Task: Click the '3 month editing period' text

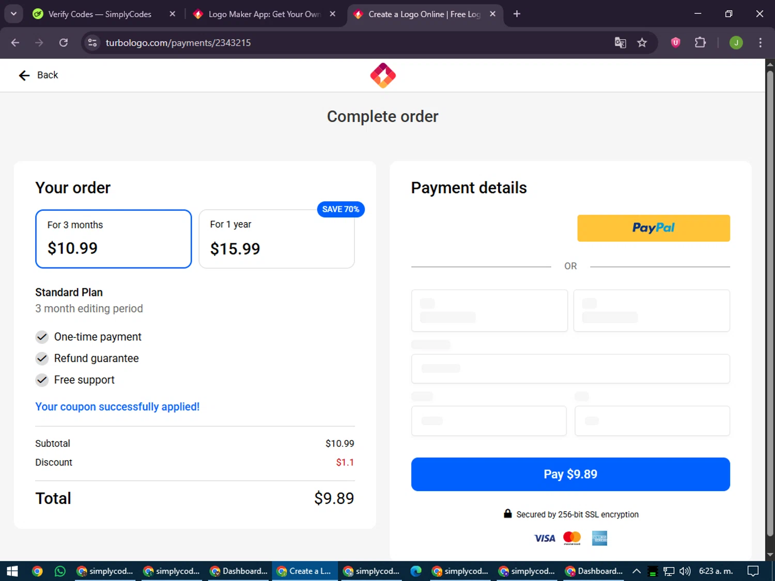Action: 89,309
